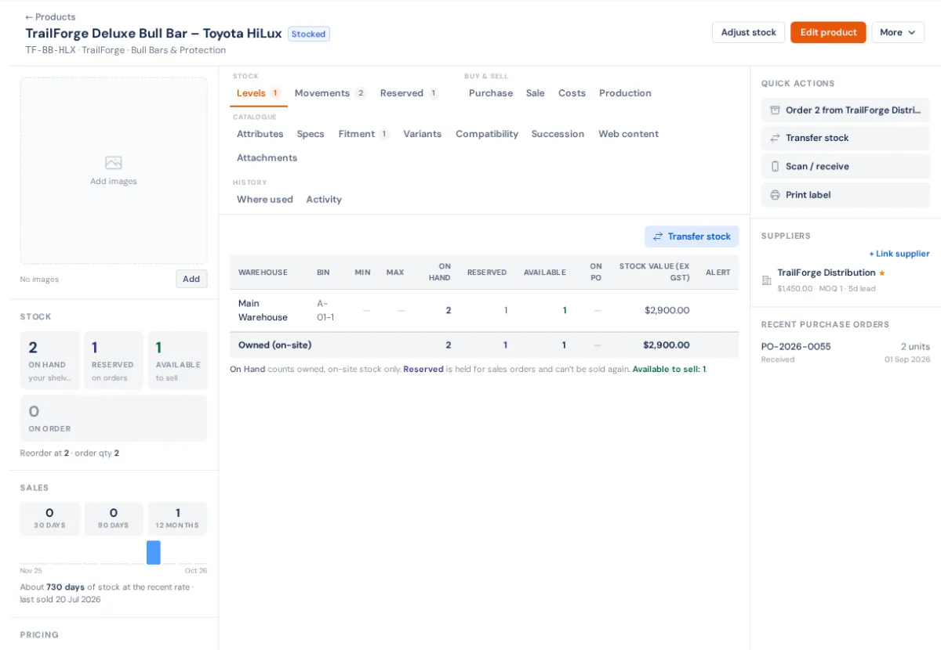Click the Main Warehouse row name
941x650 pixels.
tap(263, 310)
